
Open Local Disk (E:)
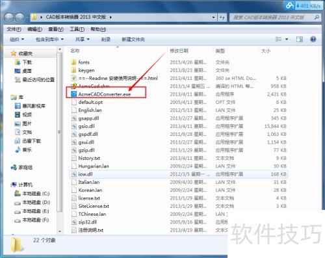pos(32,211)
